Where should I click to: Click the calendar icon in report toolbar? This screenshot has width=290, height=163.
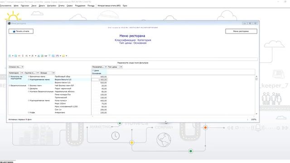pyautogui.click(x=58, y=56)
